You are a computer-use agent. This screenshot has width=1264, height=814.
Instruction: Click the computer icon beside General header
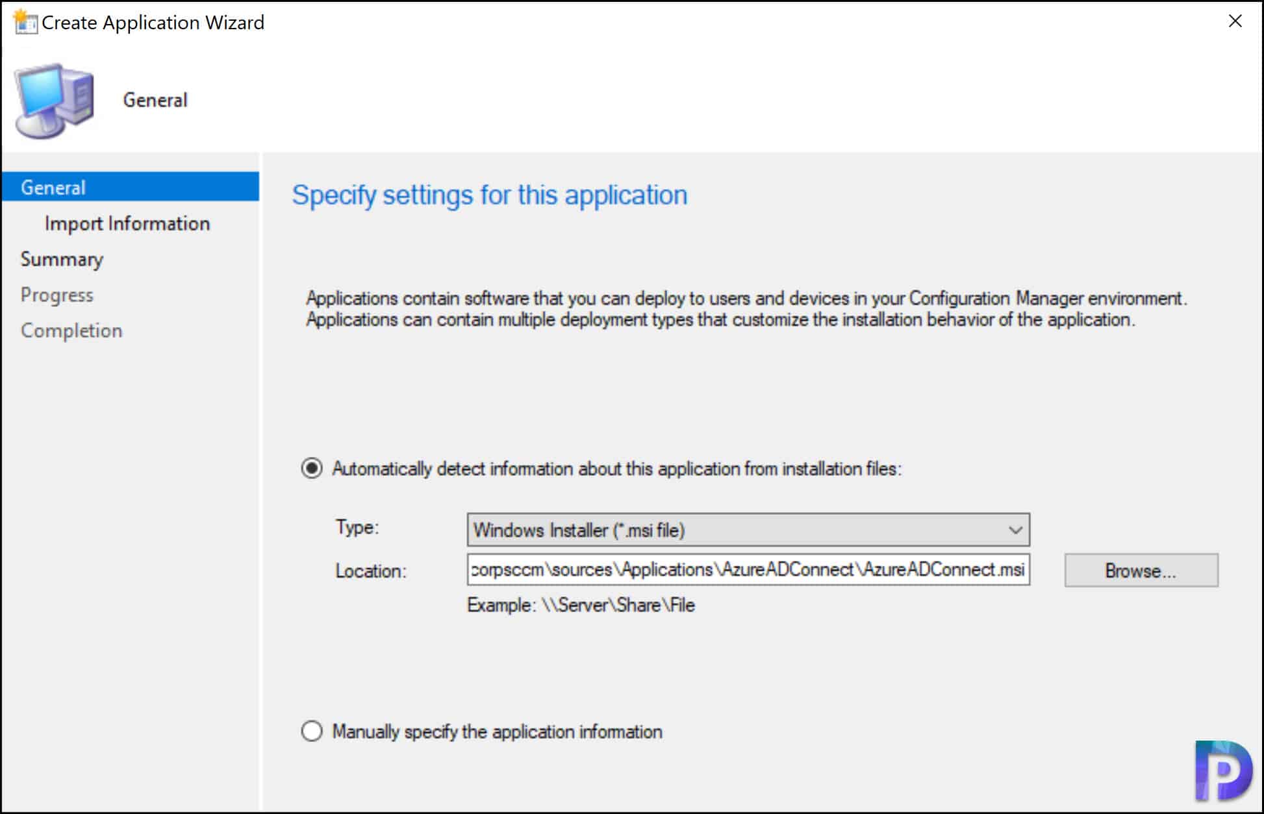tap(55, 101)
